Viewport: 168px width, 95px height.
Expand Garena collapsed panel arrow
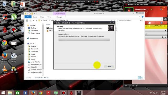coord(165,31)
